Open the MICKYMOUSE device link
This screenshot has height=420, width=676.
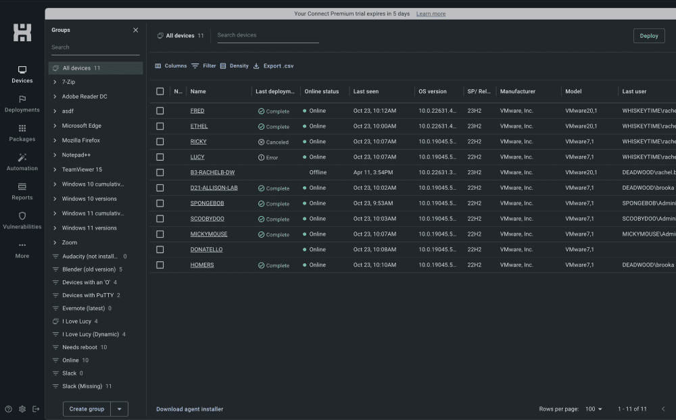209,234
